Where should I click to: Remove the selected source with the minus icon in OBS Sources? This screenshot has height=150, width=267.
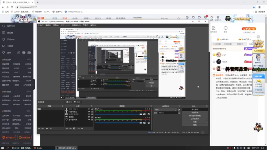(70, 129)
